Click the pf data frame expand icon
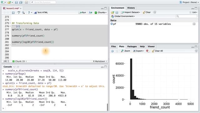 tap(112, 24)
